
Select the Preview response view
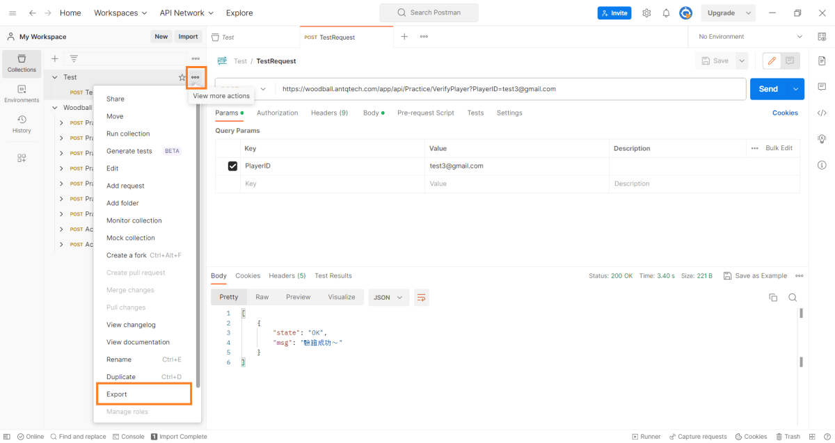tap(298, 297)
